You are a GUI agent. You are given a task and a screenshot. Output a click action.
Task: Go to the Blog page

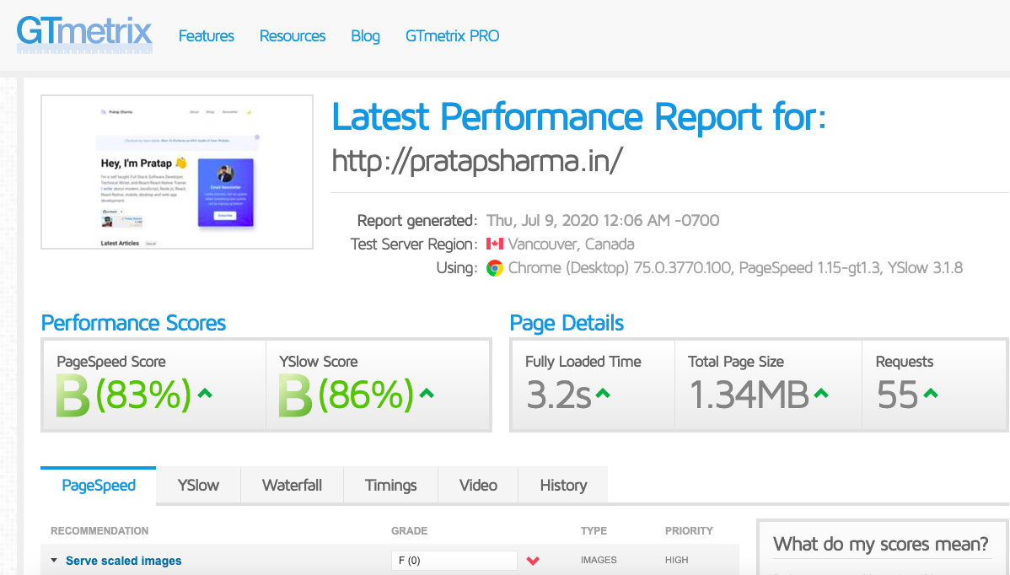pos(365,36)
